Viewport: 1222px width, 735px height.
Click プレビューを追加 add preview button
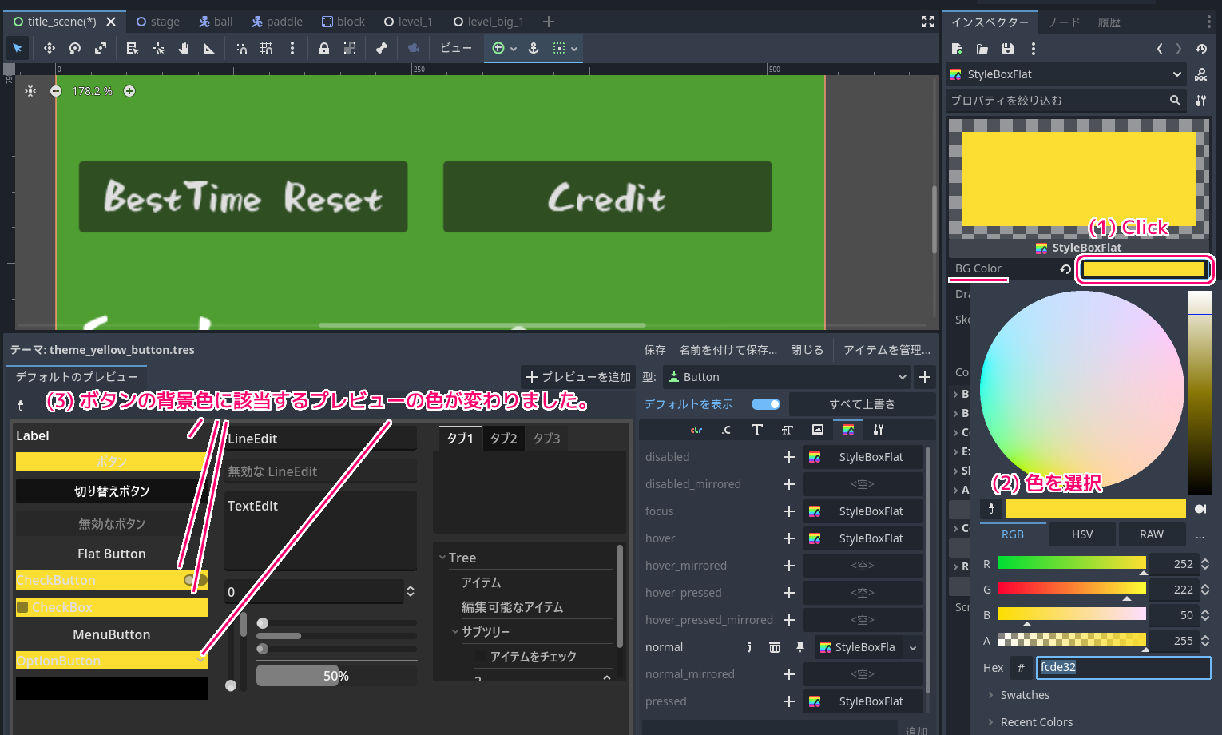coord(578,377)
